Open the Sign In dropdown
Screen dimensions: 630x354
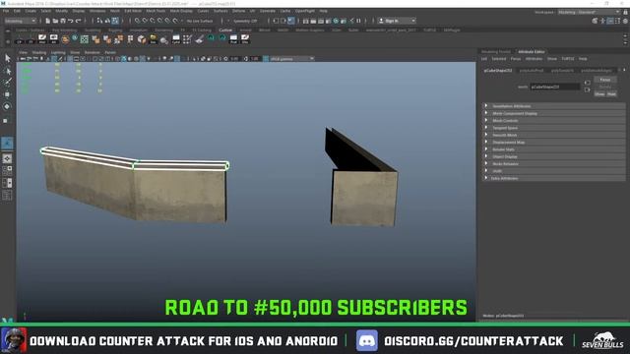(413, 21)
